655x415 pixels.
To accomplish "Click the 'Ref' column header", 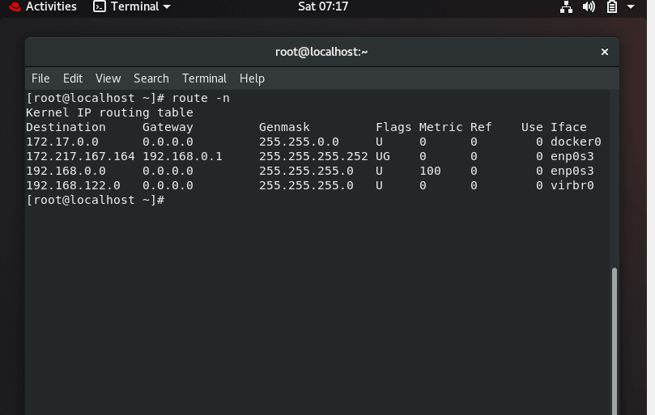I will point(481,127).
